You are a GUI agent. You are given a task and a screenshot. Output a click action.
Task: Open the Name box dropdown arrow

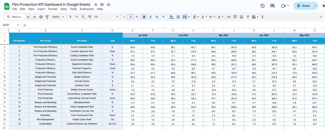pos(18,25)
